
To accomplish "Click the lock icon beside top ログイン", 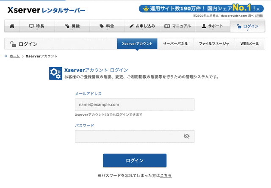I will (x=239, y=26).
